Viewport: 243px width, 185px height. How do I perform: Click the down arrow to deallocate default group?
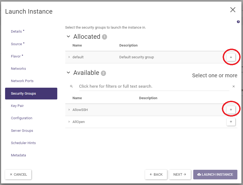click(231, 57)
